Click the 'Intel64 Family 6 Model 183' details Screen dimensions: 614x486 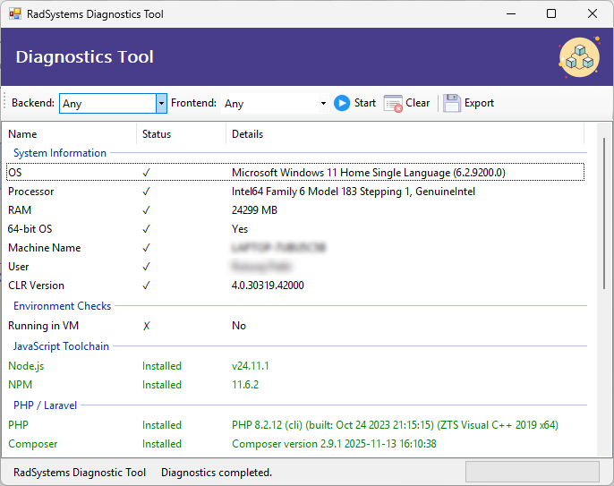click(x=354, y=192)
